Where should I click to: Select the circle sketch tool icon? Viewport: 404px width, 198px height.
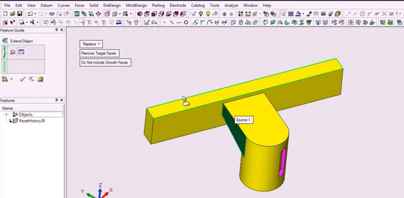[186, 22]
